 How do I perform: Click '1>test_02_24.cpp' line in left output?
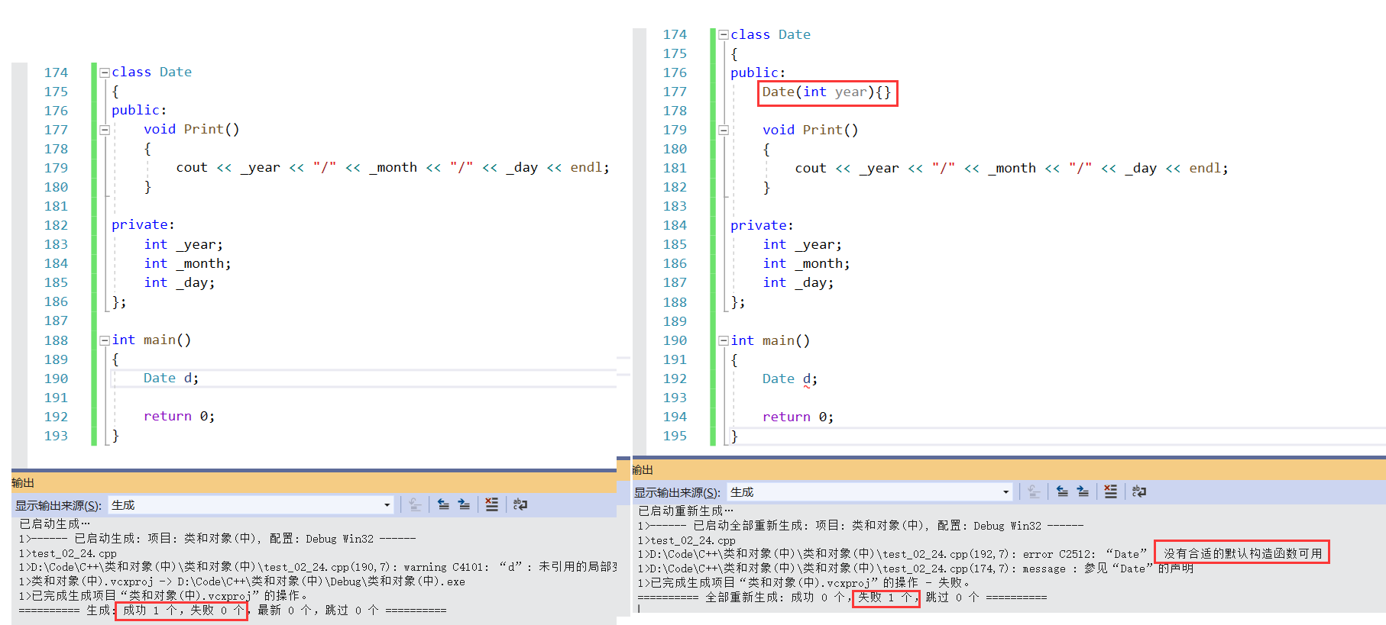(67, 553)
